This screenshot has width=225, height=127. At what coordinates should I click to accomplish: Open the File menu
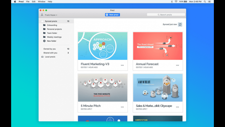tap(28, 2)
